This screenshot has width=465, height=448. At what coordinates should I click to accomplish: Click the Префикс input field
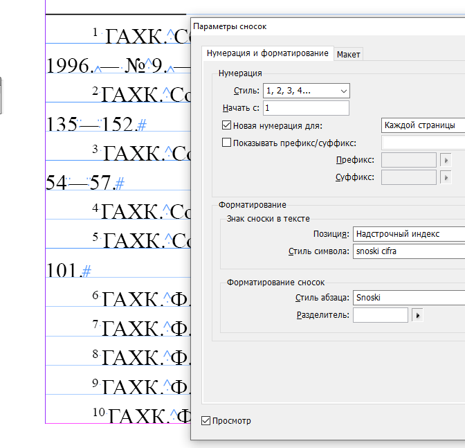pos(409,160)
